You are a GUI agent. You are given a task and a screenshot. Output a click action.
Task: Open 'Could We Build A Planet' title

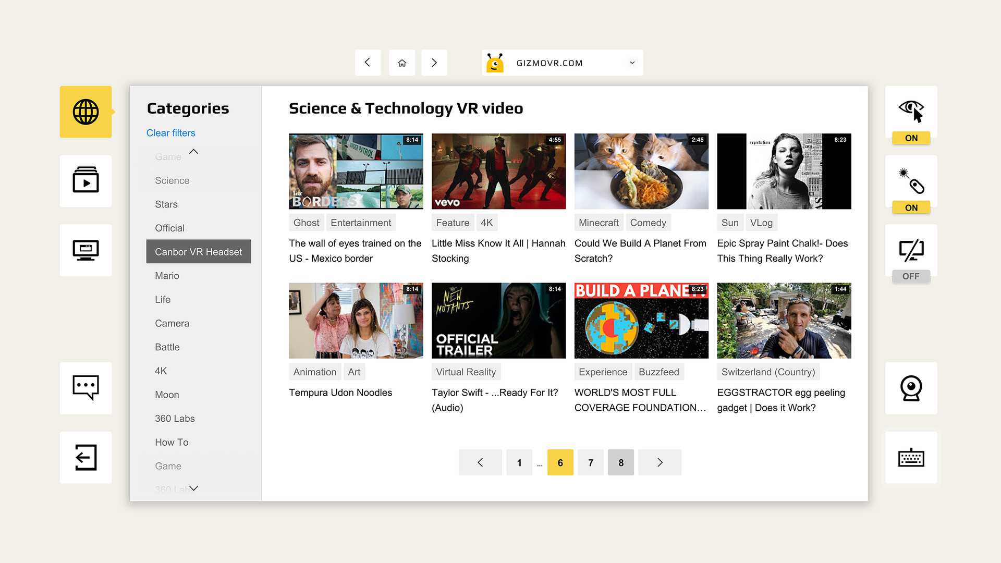pyautogui.click(x=640, y=251)
